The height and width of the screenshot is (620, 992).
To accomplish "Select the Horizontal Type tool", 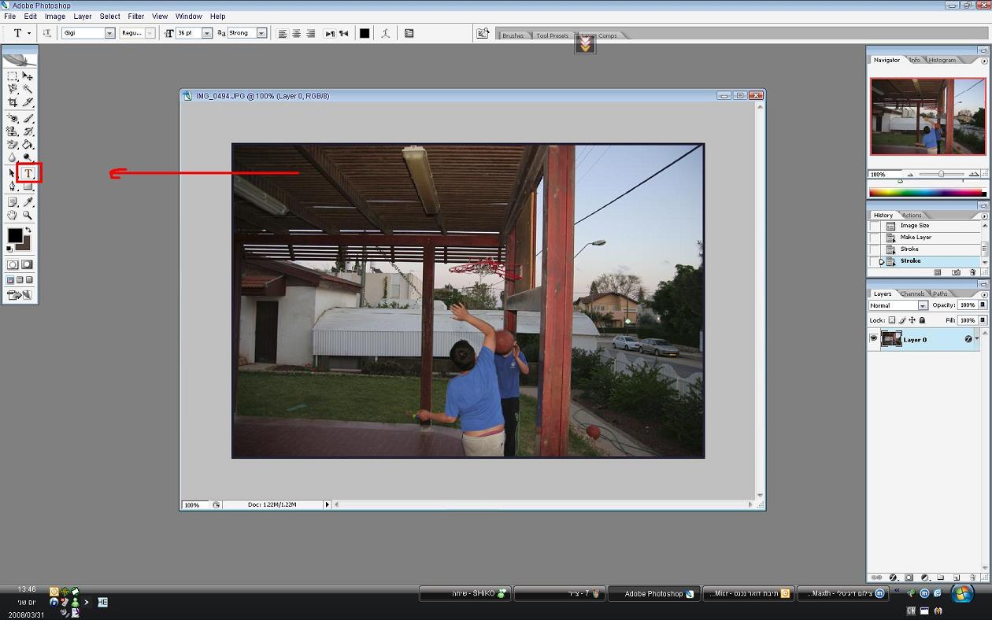I will [28, 173].
